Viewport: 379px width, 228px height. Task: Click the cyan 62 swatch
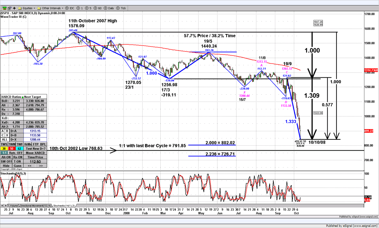pos(20,148)
